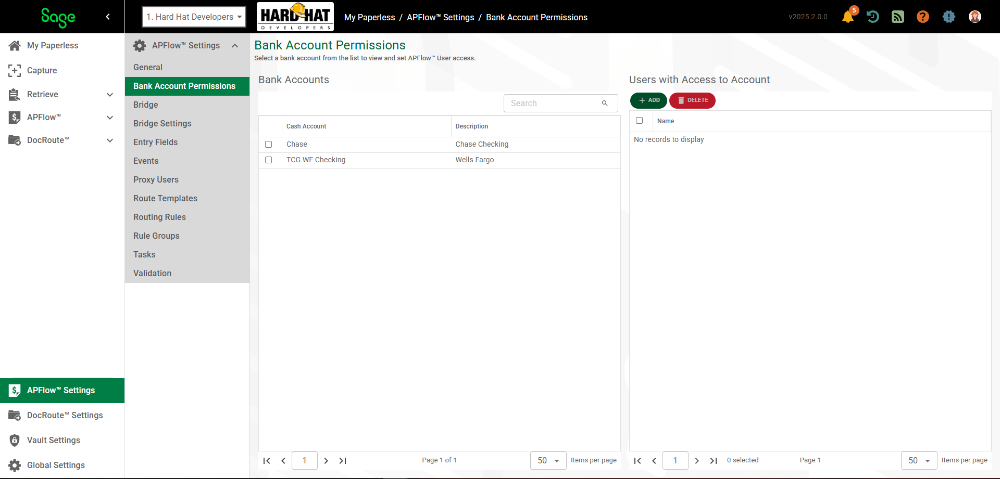The image size is (1000, 479).
Task: Open the user avatar menu
Action: pyautogui.click(x=975, y=17)
